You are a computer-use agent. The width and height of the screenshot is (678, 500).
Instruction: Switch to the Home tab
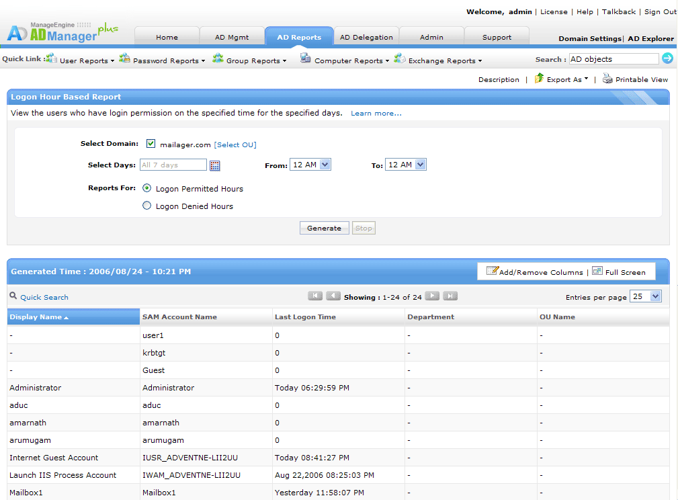167,37
